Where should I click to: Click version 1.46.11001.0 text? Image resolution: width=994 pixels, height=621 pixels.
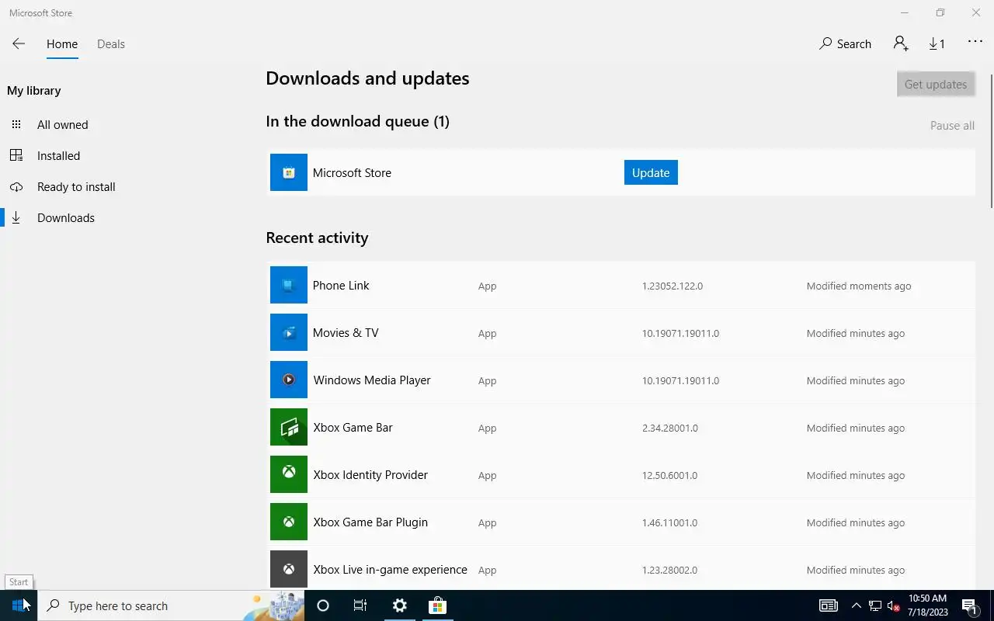click(669, 522)
